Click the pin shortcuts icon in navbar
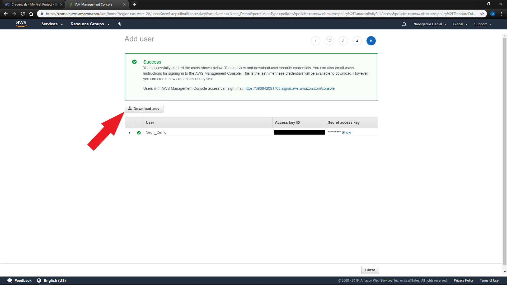 pos(119,24)
